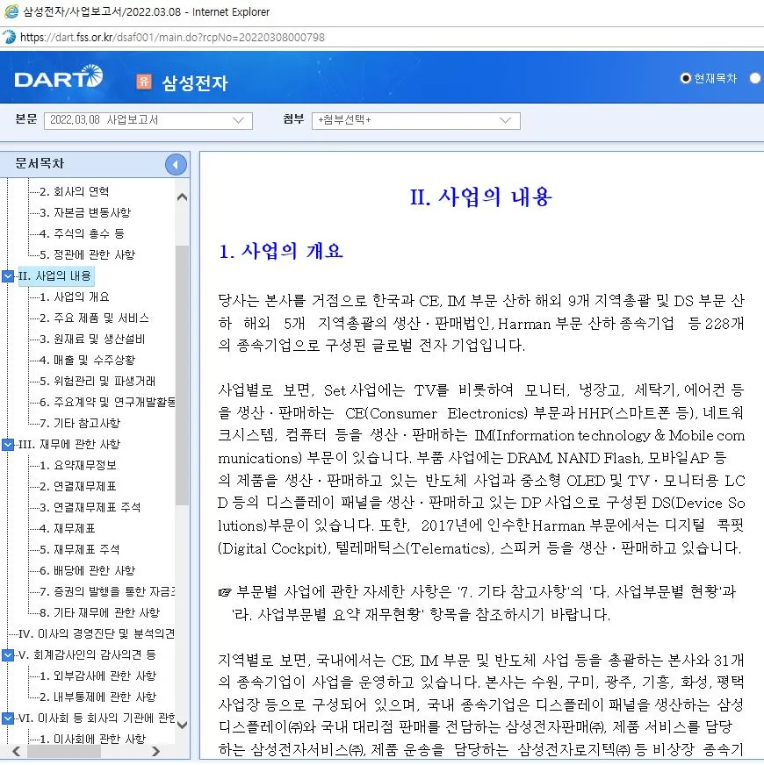Select the radio button right of 현재목차
This screenshot has width=764, height=765.
pos(755,78)
